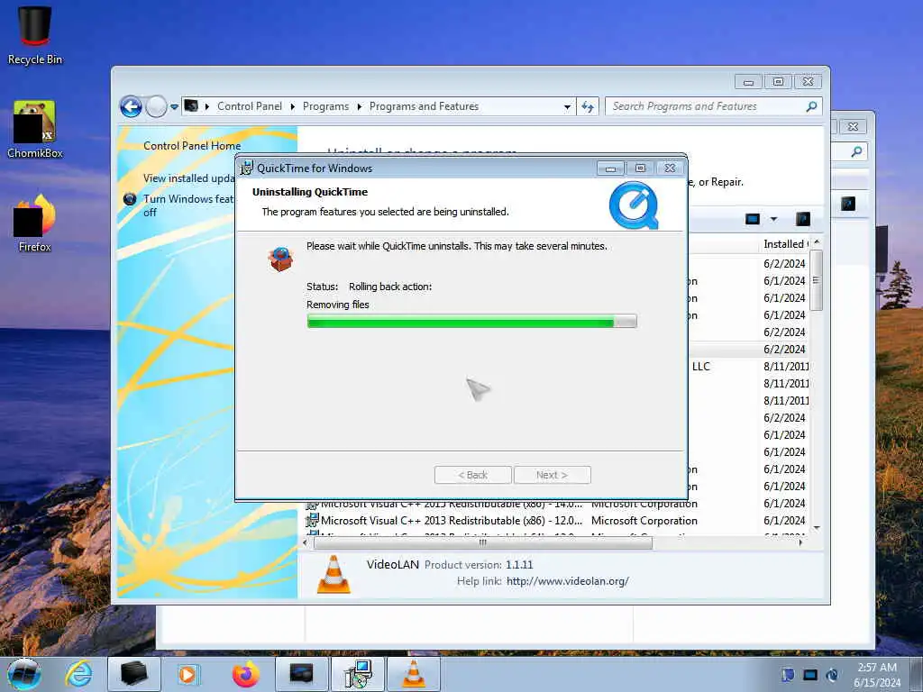This screenshot has height=692, width=923.
Task: Open the Recycle Bin desktop icon
Action: tap(35, 35)
